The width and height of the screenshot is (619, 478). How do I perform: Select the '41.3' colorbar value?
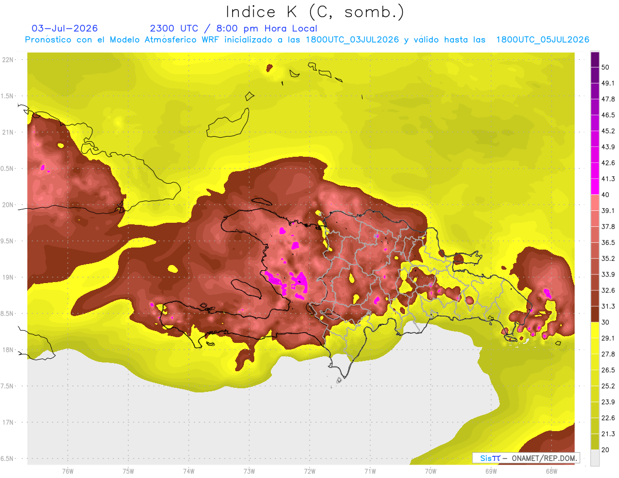(609, 179)
